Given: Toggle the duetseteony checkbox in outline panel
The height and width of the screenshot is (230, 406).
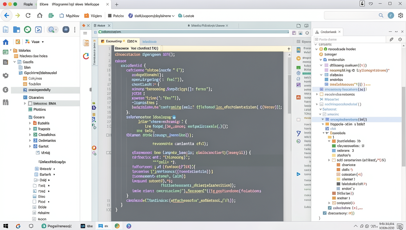Looking at the screenshot, I should [325, 213].
